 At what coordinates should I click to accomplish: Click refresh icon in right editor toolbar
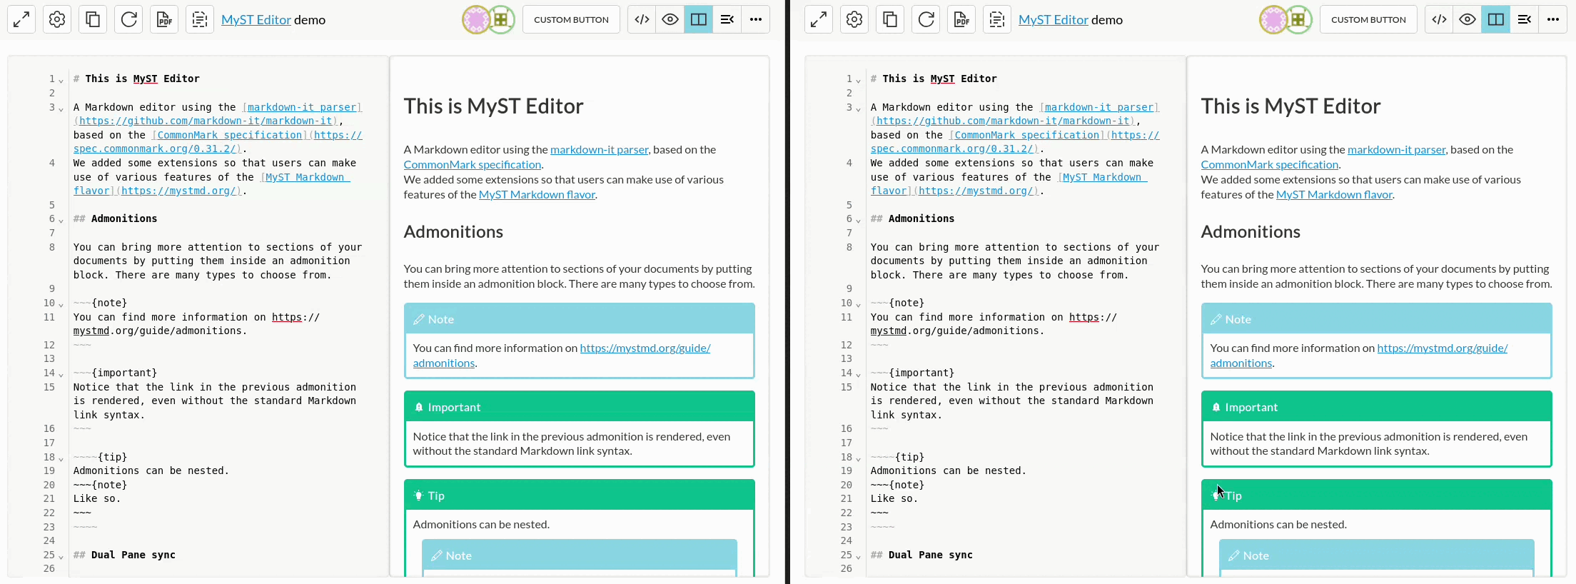click(x=926, y=19)
